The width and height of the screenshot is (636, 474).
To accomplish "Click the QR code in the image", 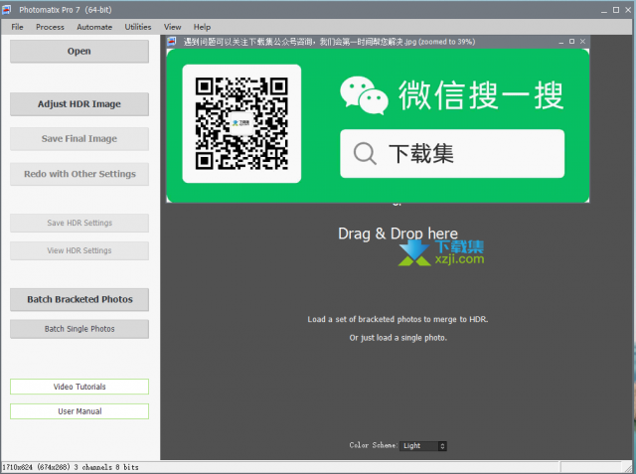I will point(241,123).
